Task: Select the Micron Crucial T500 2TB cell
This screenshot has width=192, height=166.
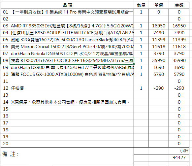Action: tap(72, 47)
